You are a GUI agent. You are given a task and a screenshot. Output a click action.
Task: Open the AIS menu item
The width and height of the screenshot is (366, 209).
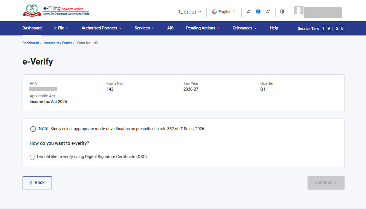coord(170,28)
